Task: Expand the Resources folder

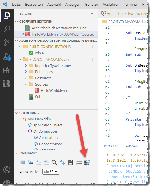Action: point(26,78)
